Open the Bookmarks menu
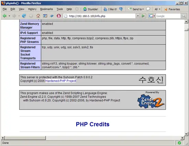The width and height of the screenshot is (189, 146). click(x=46, y=9)
